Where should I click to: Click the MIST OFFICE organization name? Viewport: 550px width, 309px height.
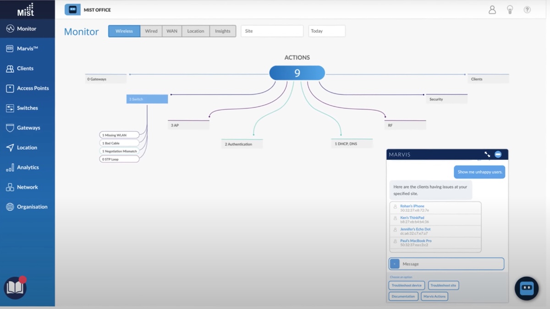tap(97, 10)
